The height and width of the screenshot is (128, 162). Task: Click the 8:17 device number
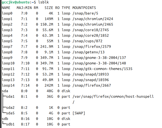pos(25,124)
